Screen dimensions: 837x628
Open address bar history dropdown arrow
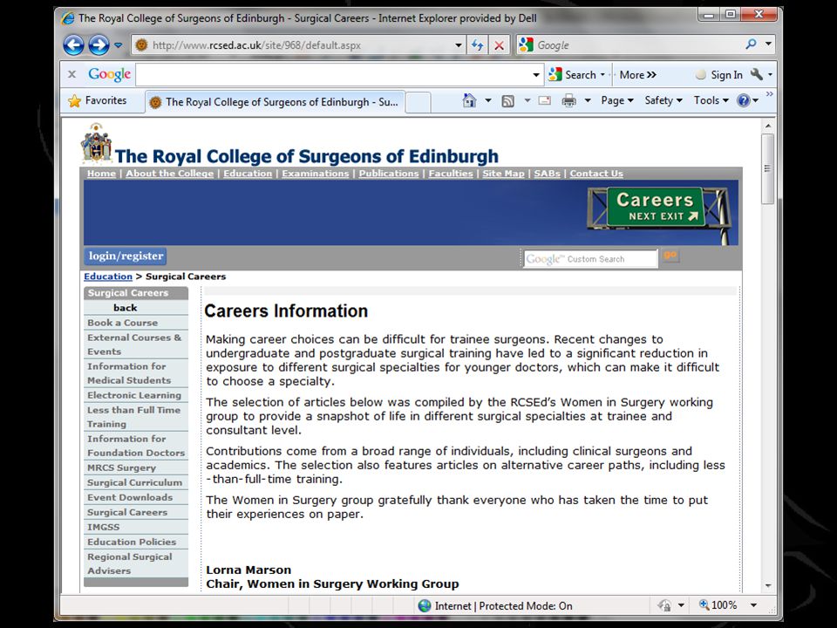pos(459,45)
